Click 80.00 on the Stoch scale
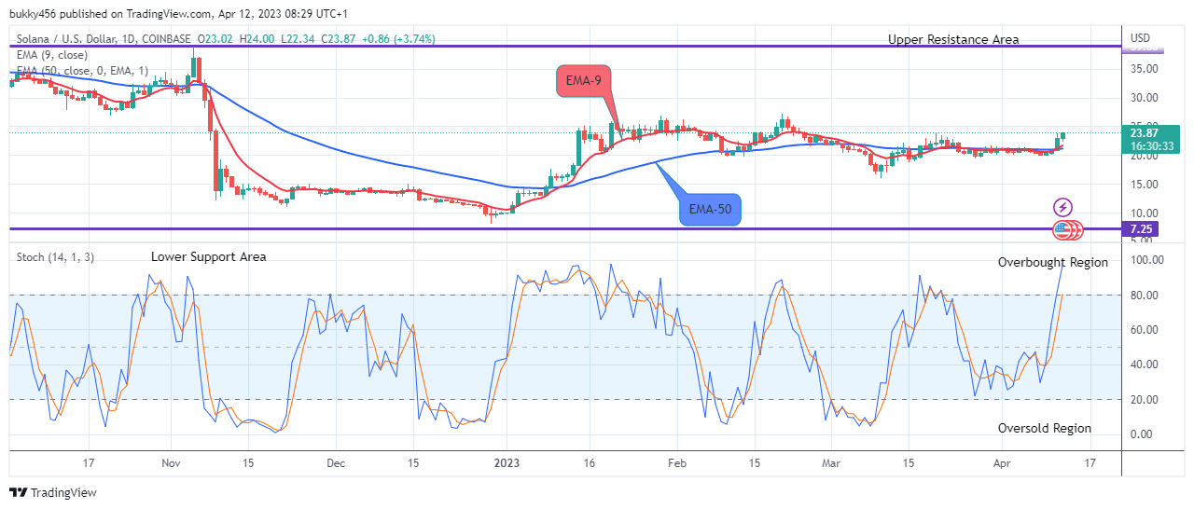Image resolution: width=1194 pixels, height=509 pixels. 1143,296
